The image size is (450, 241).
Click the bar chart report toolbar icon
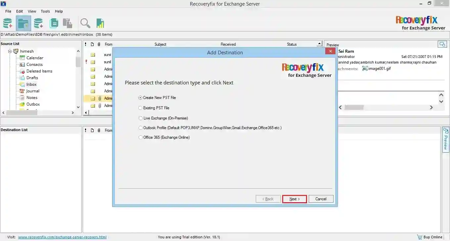tap(100, 23)
